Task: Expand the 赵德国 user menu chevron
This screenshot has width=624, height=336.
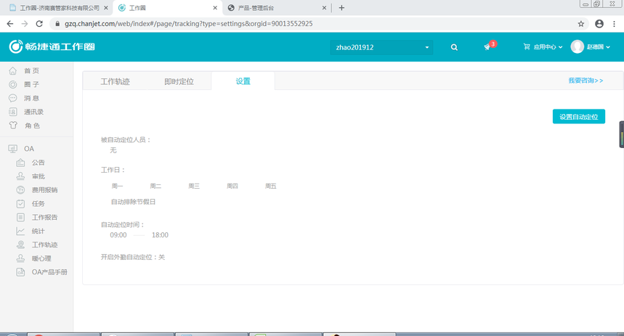Action: coord(608,47)
